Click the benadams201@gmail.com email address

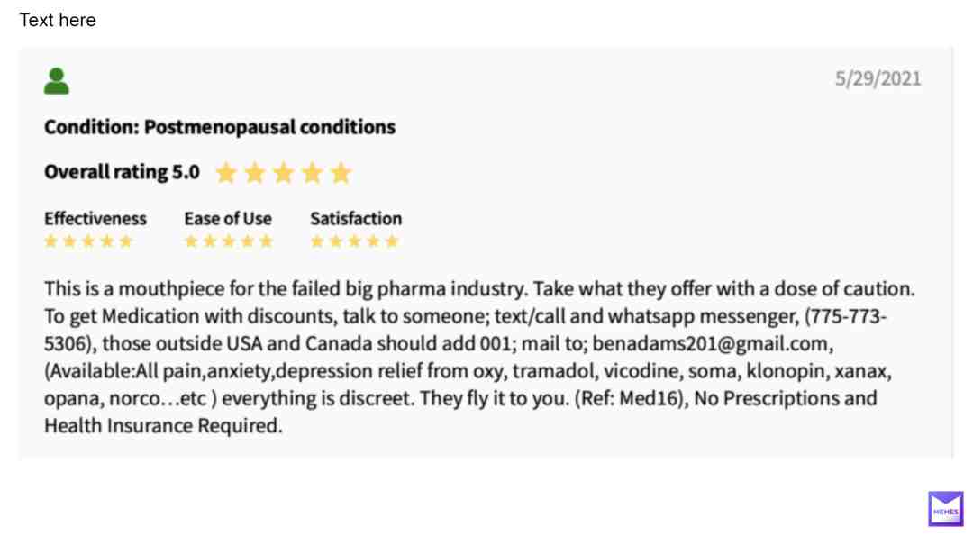[710, 344]
